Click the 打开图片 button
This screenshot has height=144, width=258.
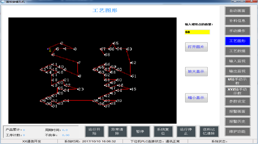(196, 47)
